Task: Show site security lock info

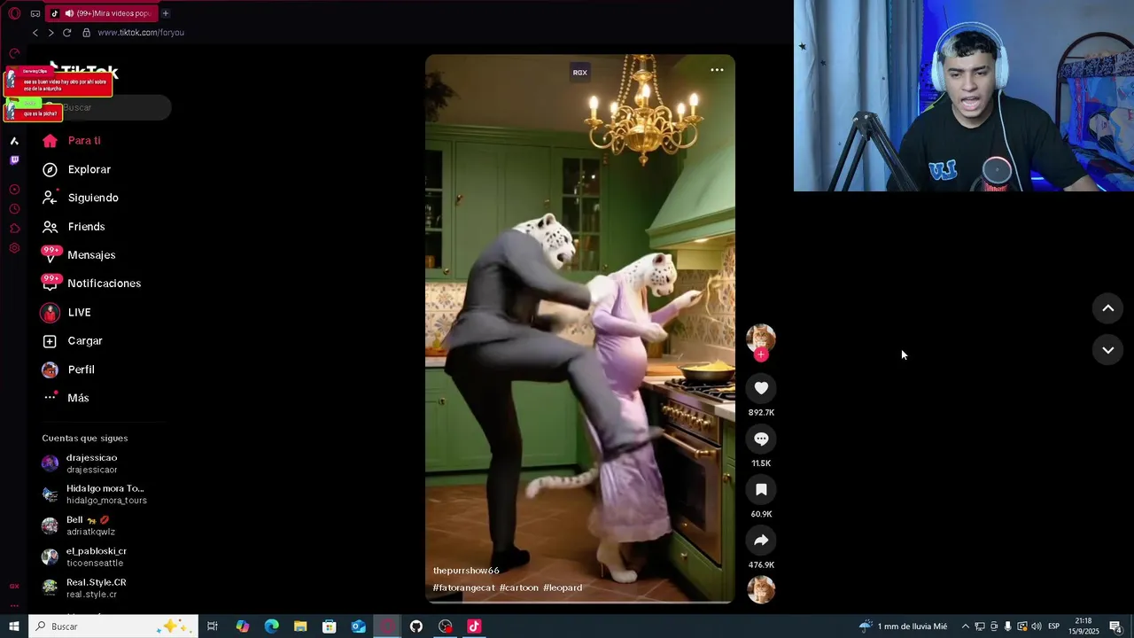Action: [x=86, y=33]
